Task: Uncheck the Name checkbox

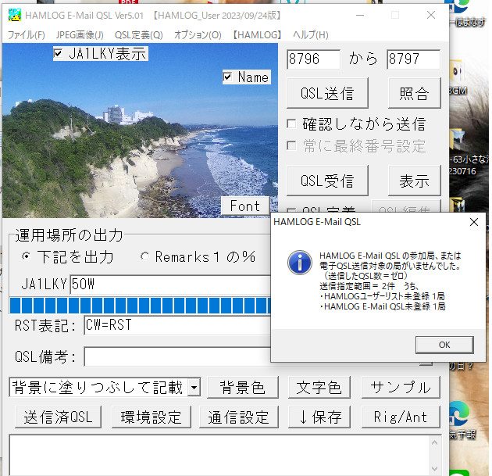Action: point(227,77)
